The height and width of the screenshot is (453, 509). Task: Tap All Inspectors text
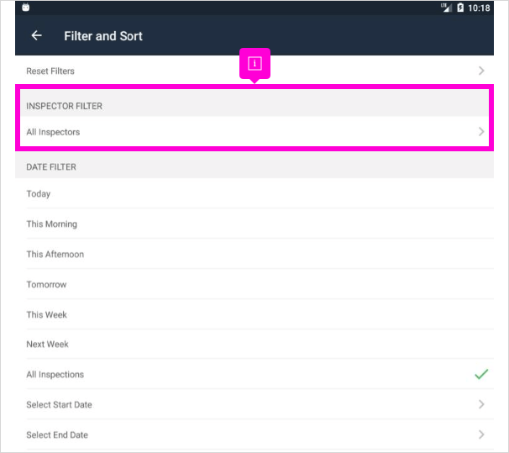pyautogui.click(x=53, y=132)
